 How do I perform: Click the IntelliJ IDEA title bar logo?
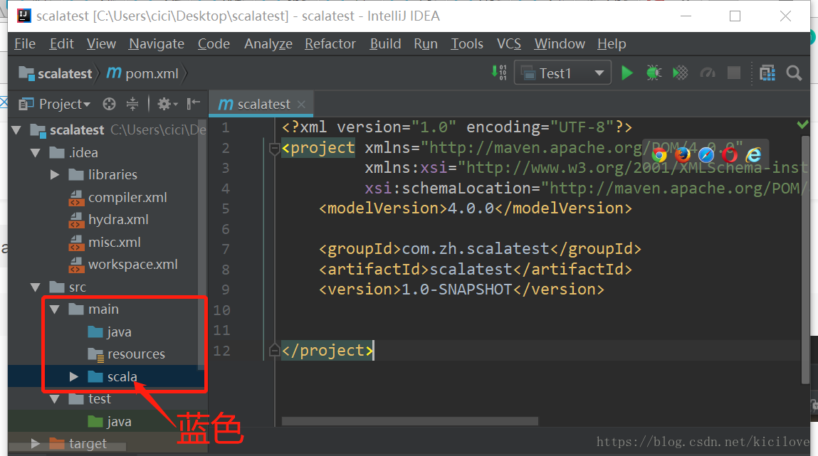[x=24, y=16]
